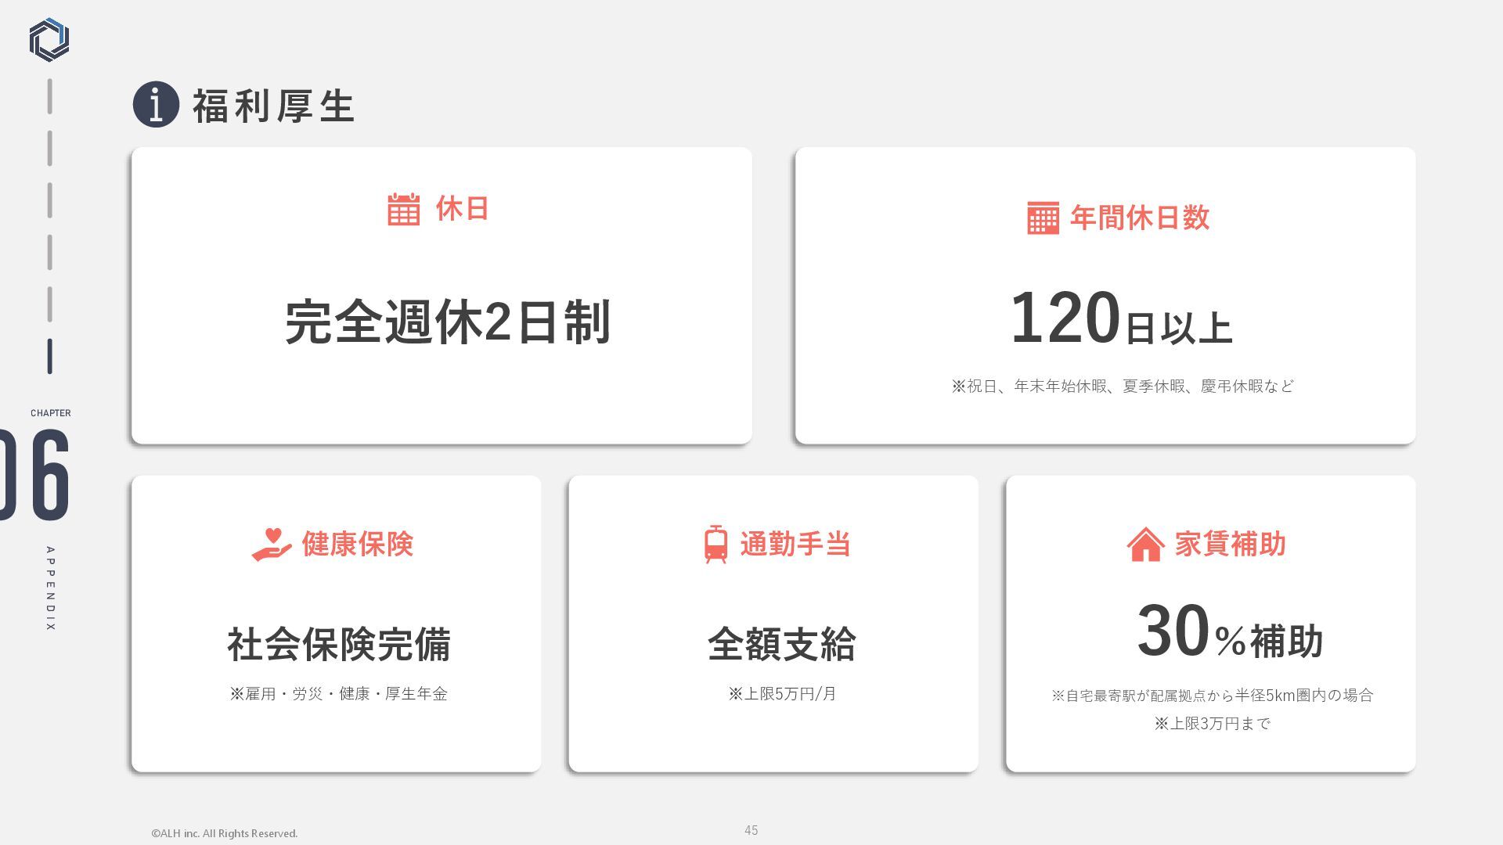1503x845 pixels.
Task: Click the dark active chapter marker bar
Action: point(49,356)
